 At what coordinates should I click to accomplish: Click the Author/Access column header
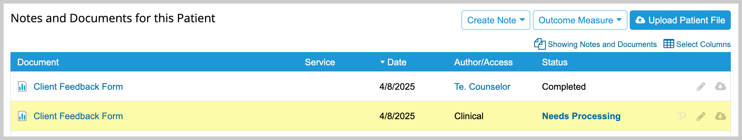(x=483, y=62)
